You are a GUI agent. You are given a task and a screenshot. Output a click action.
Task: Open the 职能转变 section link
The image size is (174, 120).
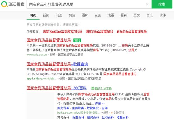[x=93, y=108]
